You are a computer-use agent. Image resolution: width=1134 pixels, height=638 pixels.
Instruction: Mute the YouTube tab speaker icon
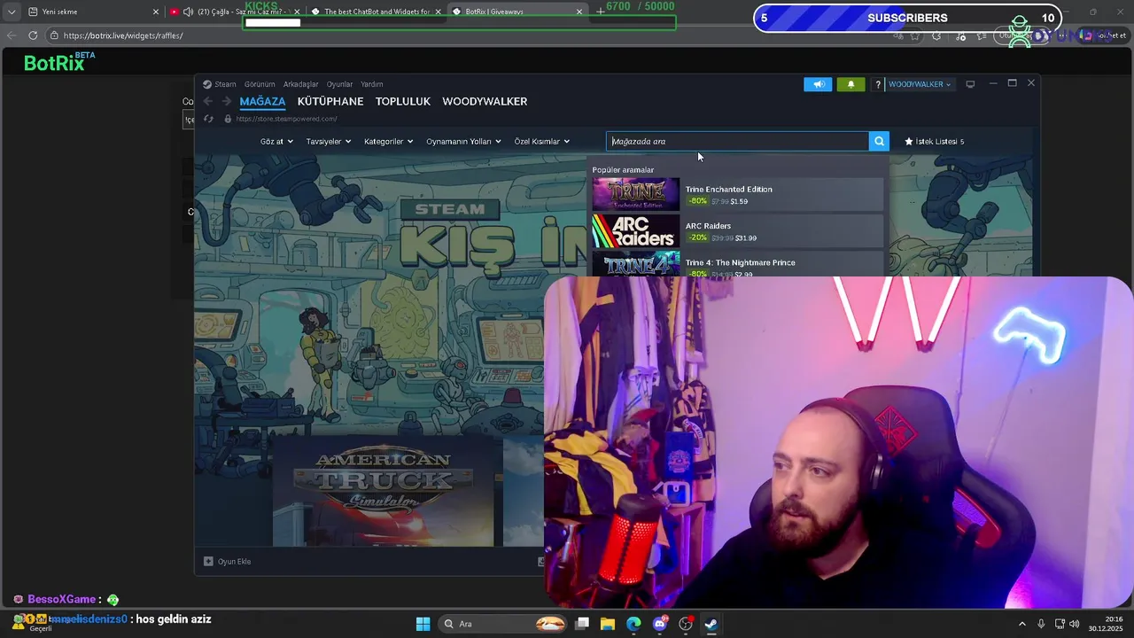point(188,12)
